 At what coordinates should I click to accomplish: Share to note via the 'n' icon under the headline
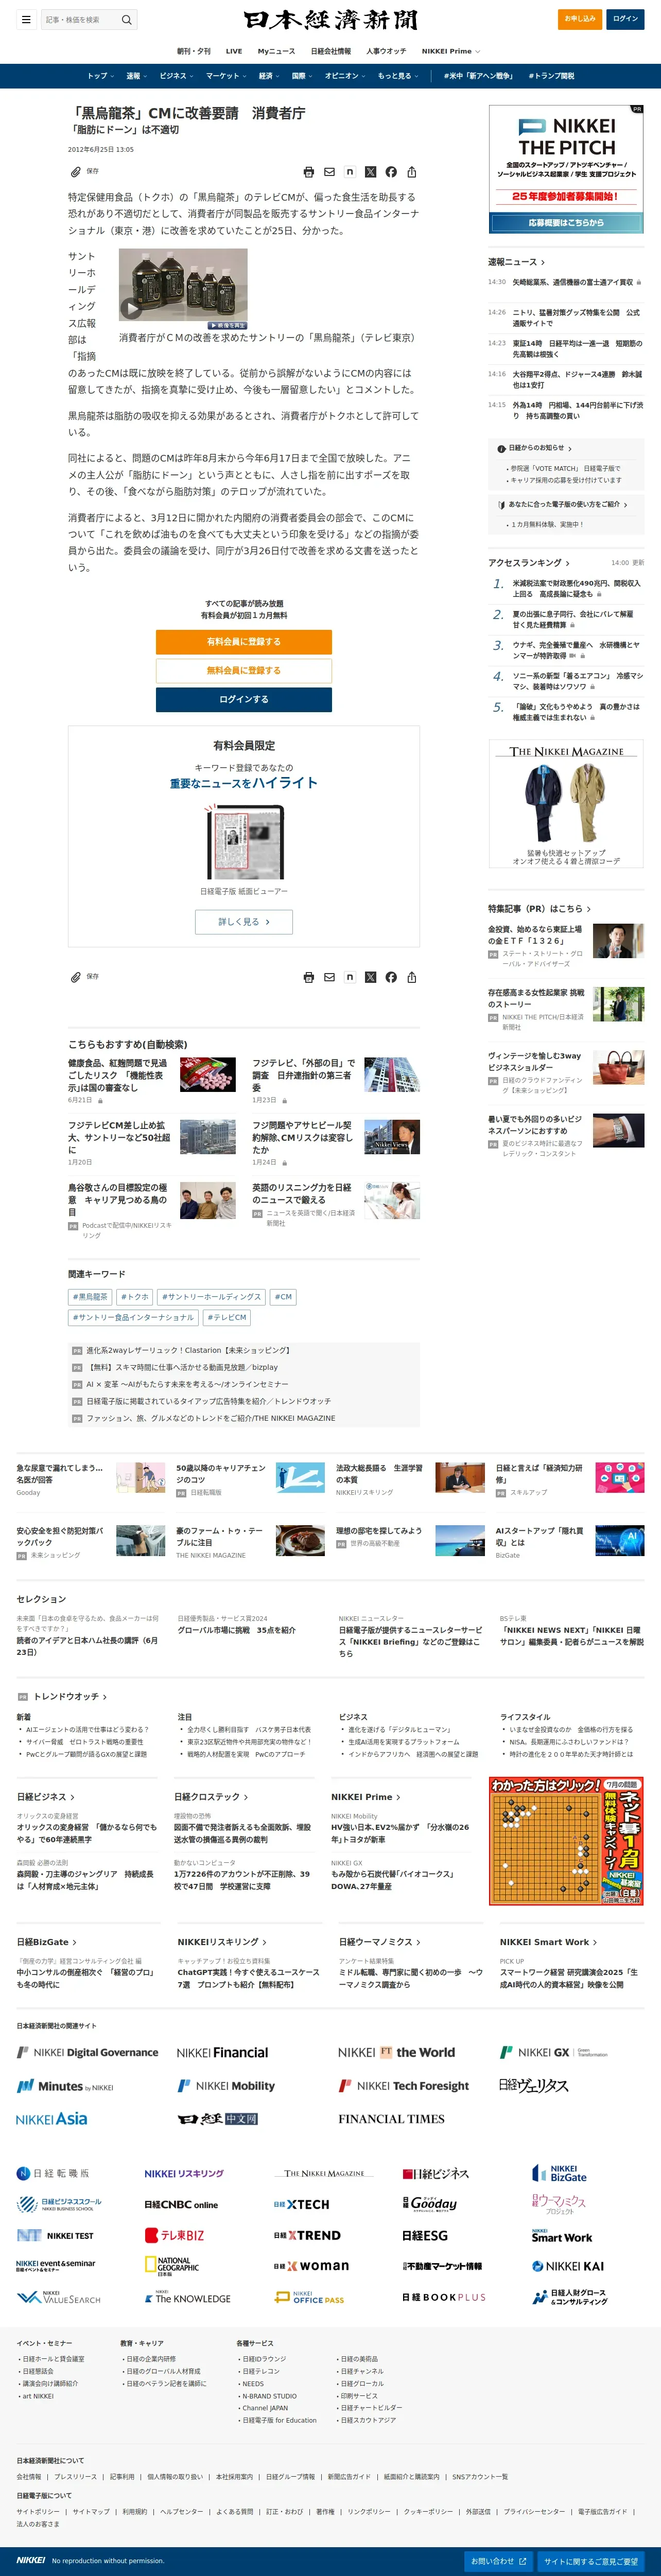click(x=349, y=172)
